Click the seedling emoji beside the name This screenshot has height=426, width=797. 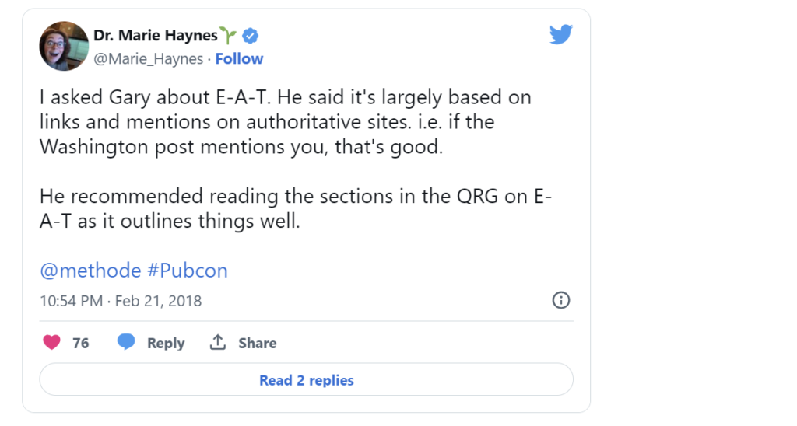[228, 34]
